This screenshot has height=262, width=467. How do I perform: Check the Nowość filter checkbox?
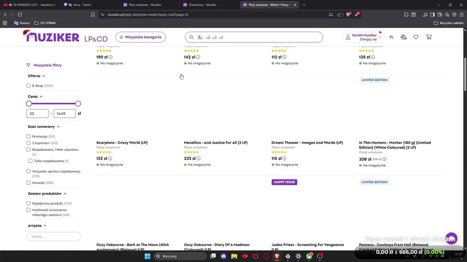point(28,183)
